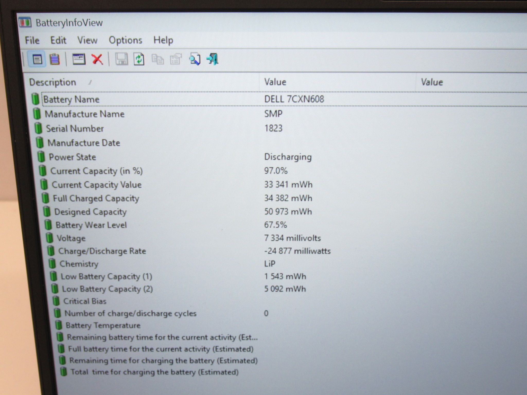Open the File menu

32,40
